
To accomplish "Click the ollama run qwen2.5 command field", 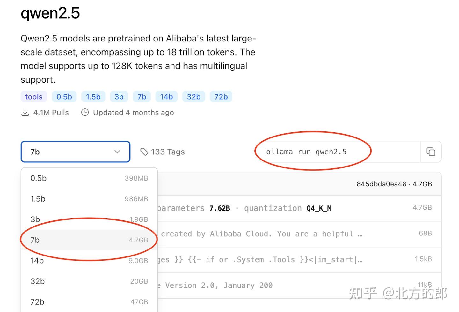I will [x=306, y=152].
